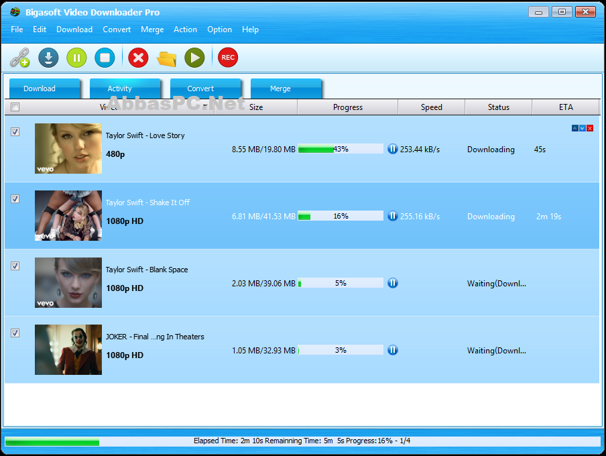The height and width of the screenshot is (456, 606).
Task: Click '8.55 MB/19.80 MB' size value
Action: [x=263, y=150]
